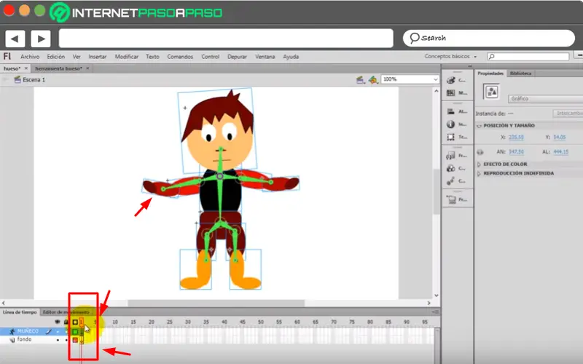
Task: Open the Ver menu
Action: coord(77,57)
